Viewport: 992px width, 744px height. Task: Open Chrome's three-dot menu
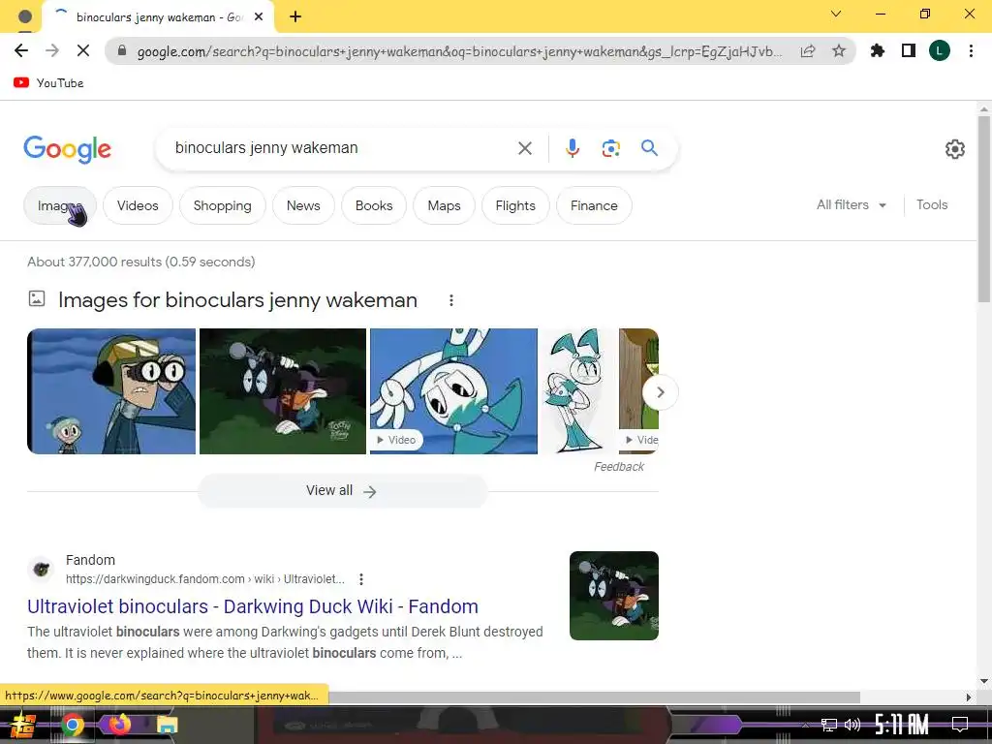pyautogui.click(x=971, y=50)
